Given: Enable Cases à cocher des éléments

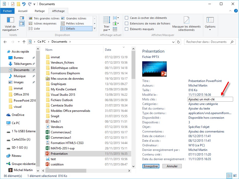Looking at the screenshot, I should [x=127, y=18].
